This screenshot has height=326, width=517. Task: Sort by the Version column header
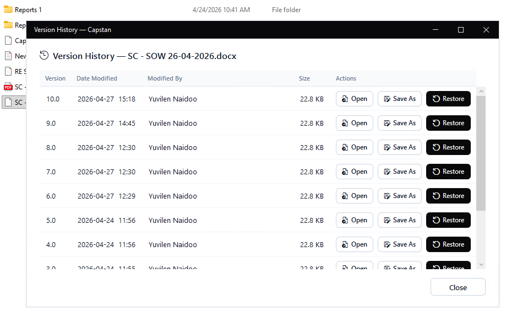pos(55,79)
